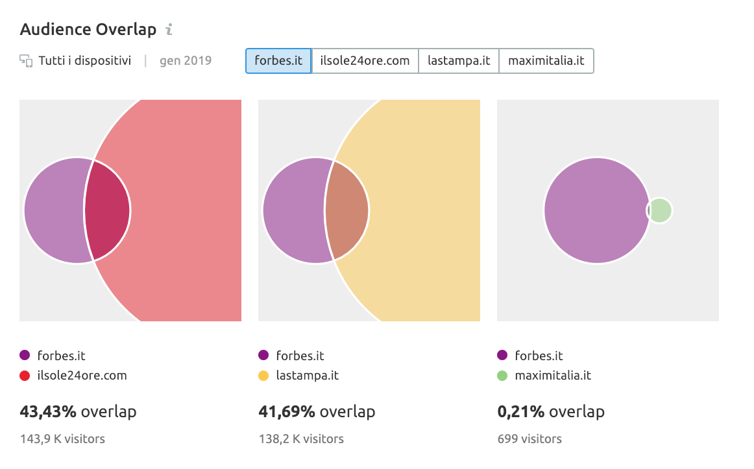The height and width of the screenshot is (469, 754).
Task: Switch to the ilsole24ore.com tab
Action: click(365, 61)
